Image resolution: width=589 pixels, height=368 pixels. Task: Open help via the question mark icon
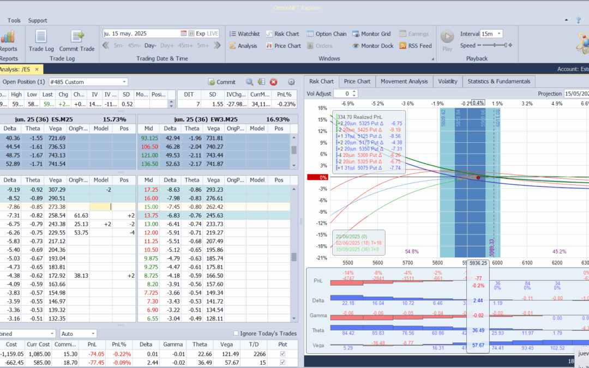[579, 20]
